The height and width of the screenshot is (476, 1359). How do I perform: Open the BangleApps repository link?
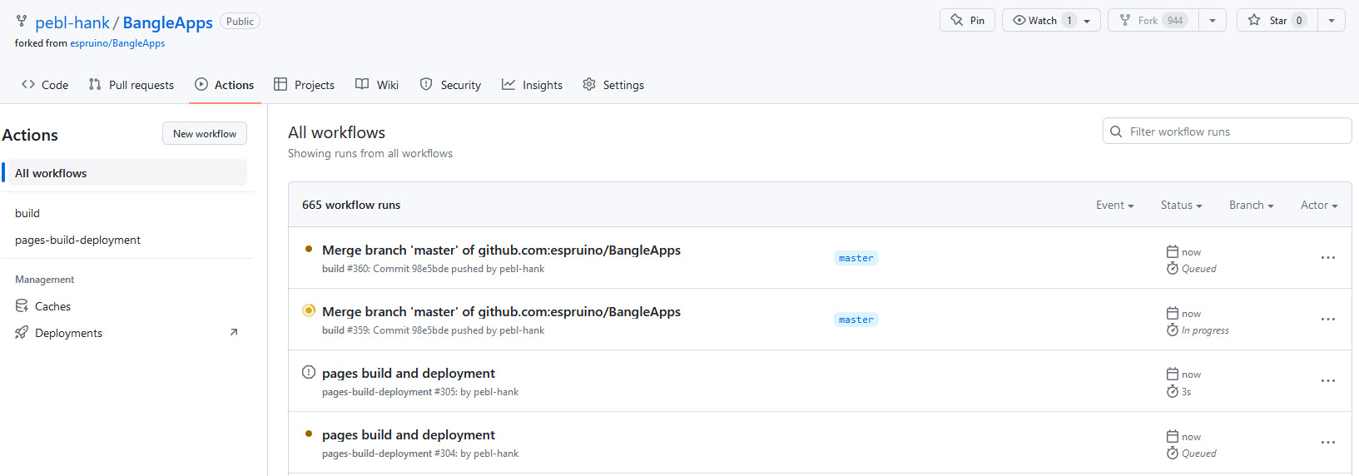(x=167, y=22)
